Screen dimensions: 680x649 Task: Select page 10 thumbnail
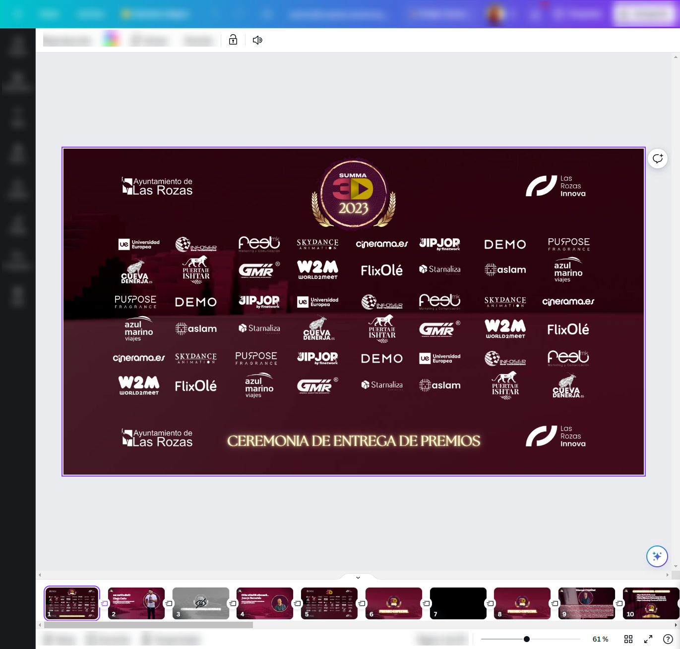(651, 603)
